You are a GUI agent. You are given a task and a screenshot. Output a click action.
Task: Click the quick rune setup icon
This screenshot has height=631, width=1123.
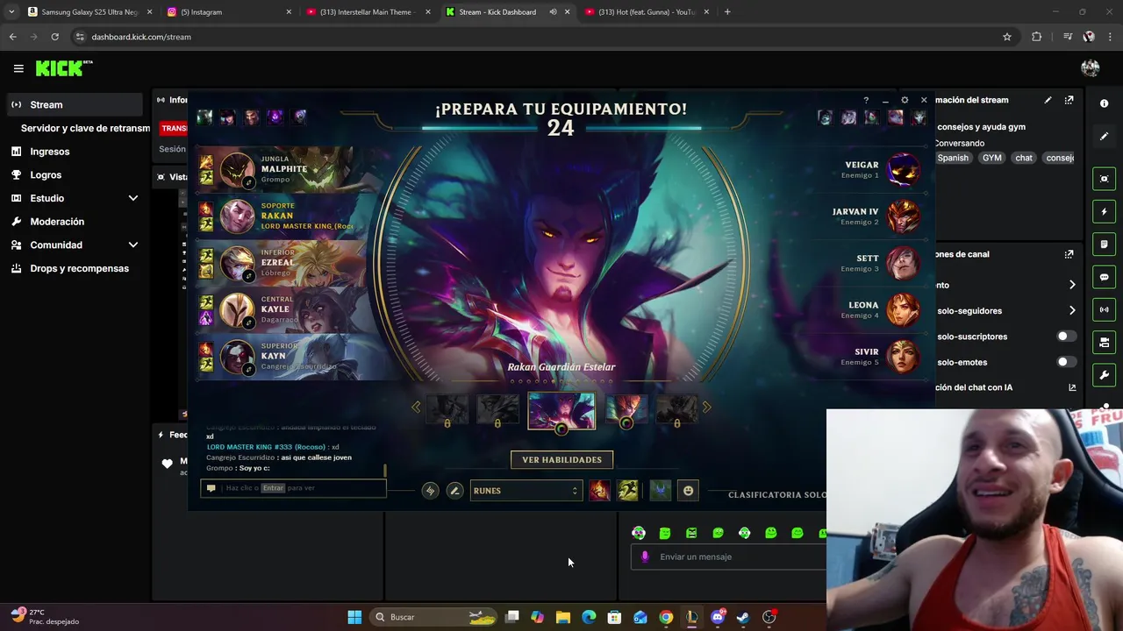click(430, 491)
